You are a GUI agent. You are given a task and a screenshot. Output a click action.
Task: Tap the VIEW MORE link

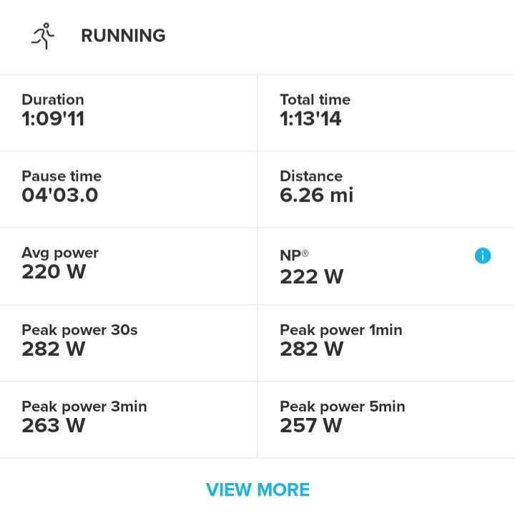tap(257, 490)
